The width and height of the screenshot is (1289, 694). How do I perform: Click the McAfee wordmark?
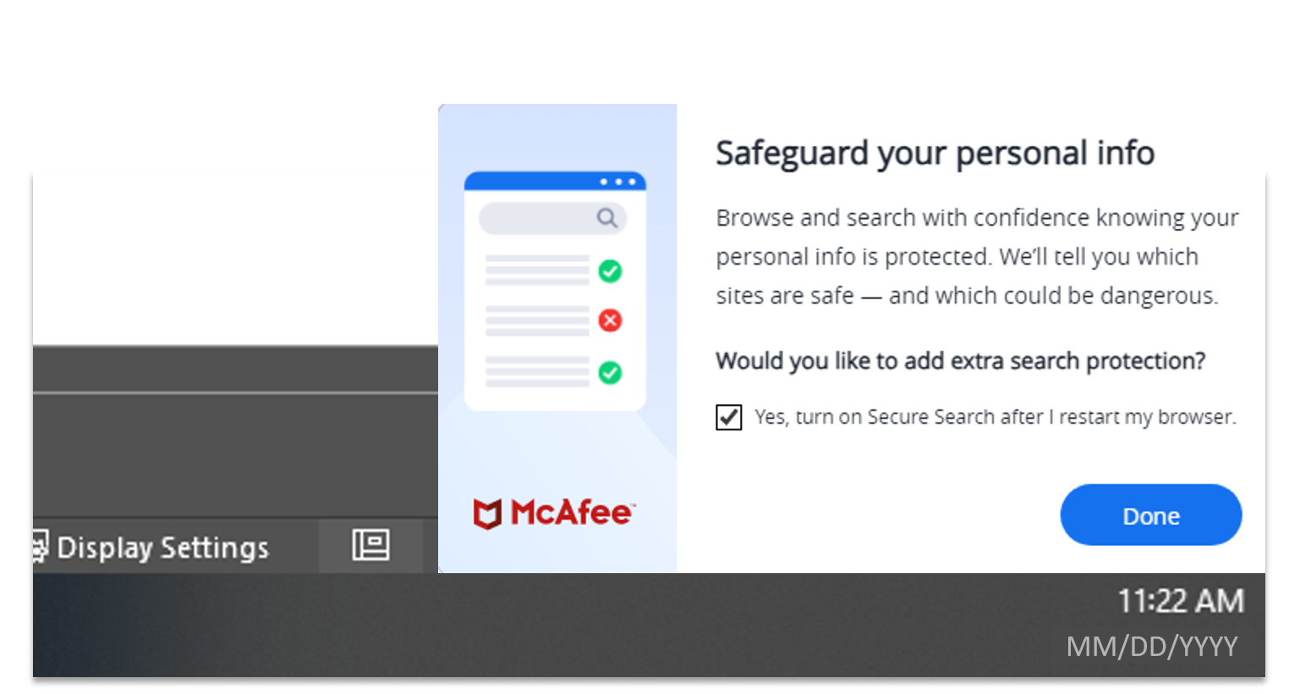tap(572, 512)
